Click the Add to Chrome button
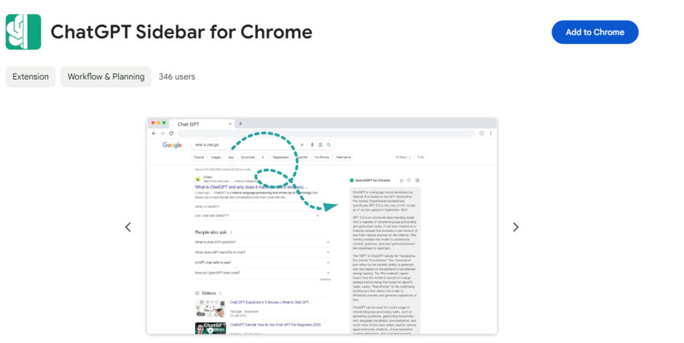The width and height of the screenshot is (684, 343). click(594, 32)
